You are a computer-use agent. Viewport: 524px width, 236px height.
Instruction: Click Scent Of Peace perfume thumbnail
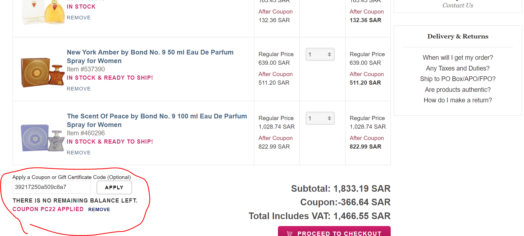point(43,138)
